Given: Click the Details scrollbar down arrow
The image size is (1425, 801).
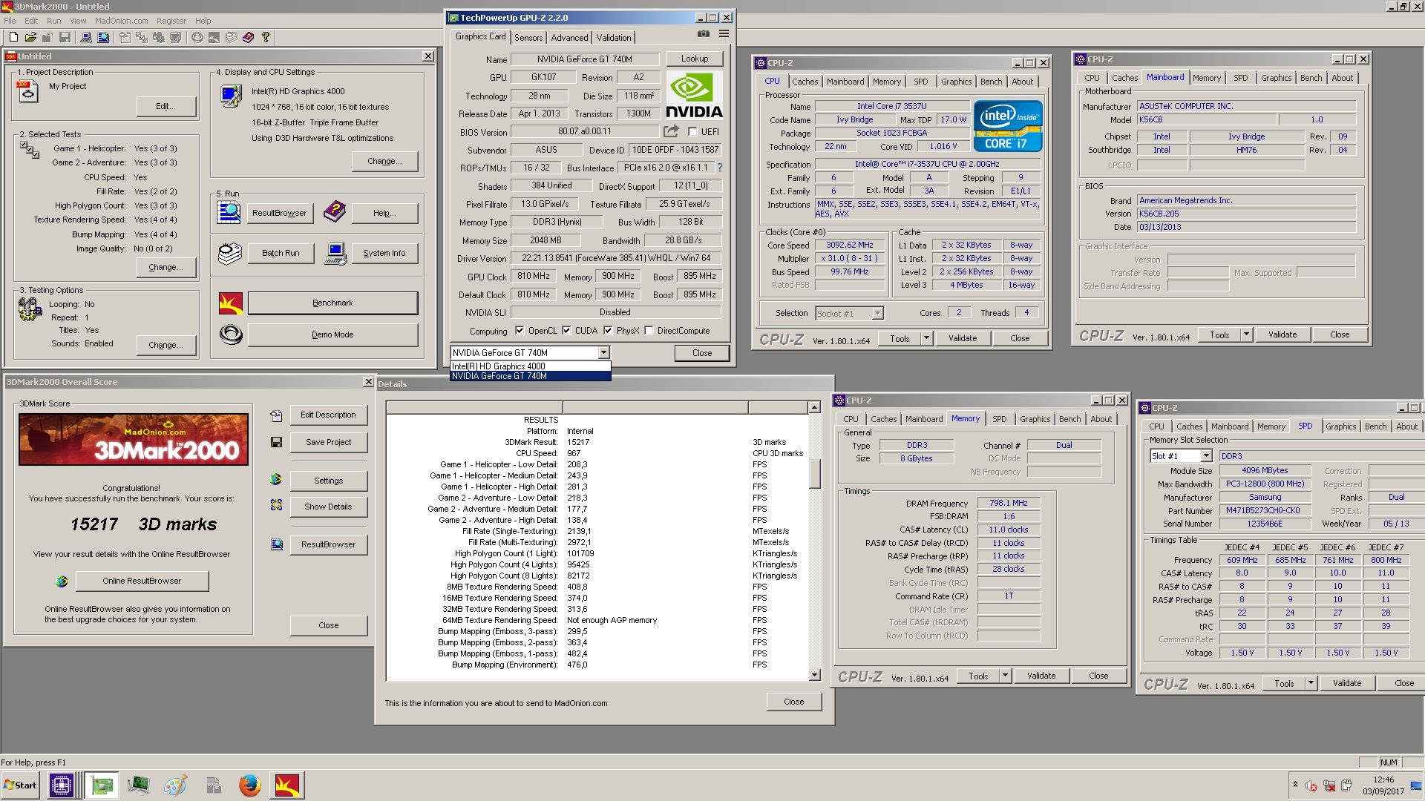Looking at the screenshot, I should click(814, 675).
